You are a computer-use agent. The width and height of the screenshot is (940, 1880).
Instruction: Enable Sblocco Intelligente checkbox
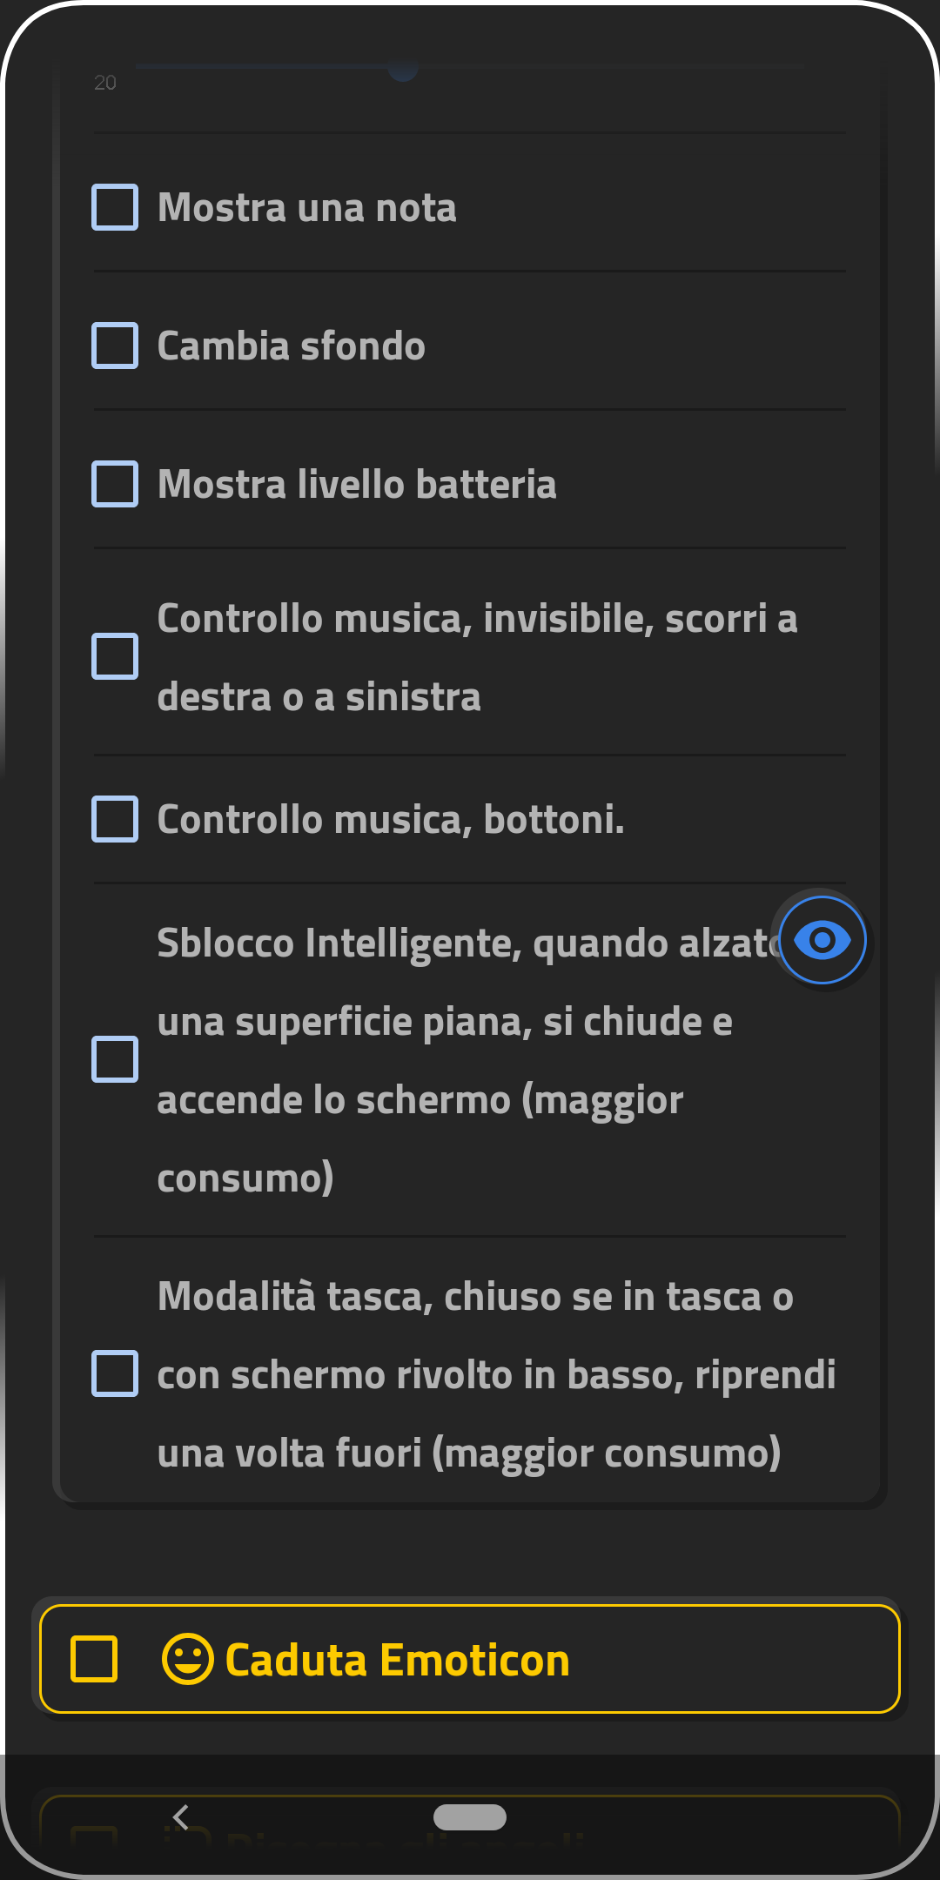point(115,1059)
